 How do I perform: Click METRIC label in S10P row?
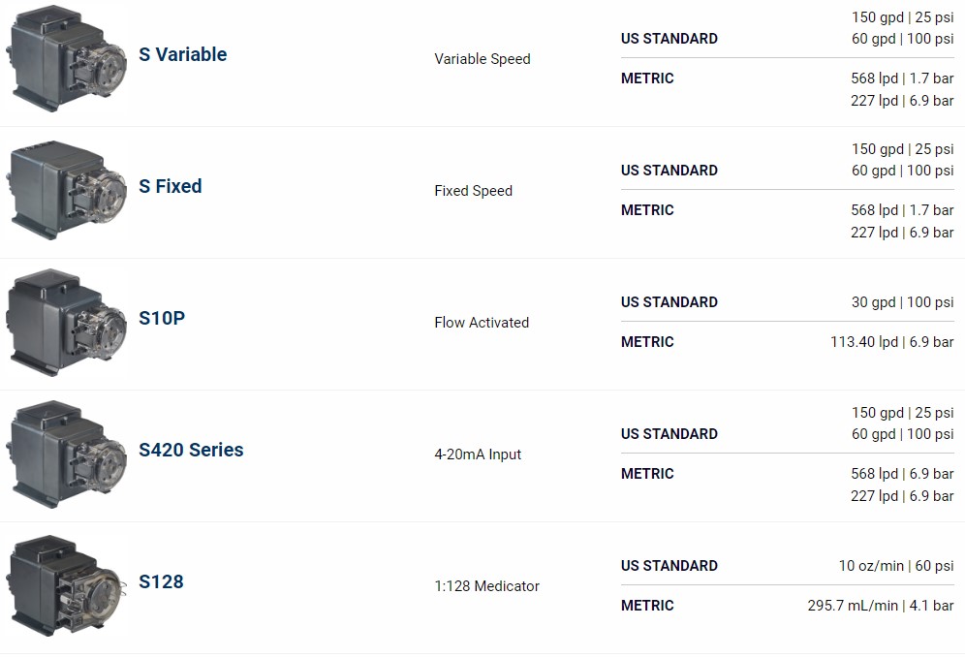[647, 342]
